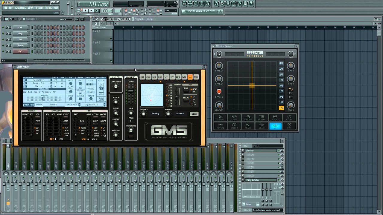Click the Effector XY pad crosshair
Image resolution: width=383 pixels, height=215 pixels.
pos(252,86)
